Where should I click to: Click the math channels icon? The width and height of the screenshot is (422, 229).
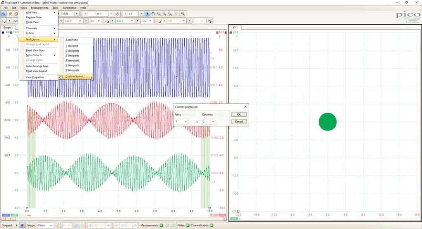209,21
